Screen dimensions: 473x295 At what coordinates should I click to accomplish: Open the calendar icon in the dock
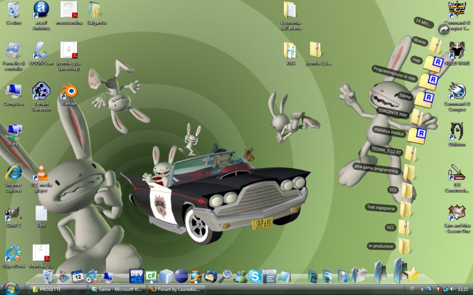point(78,276)
